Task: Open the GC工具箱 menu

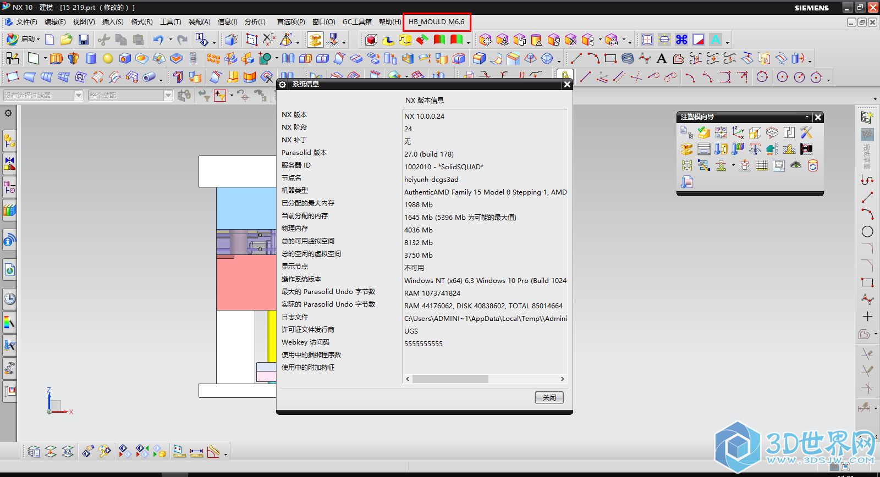Action: click(x=357, y=22)
